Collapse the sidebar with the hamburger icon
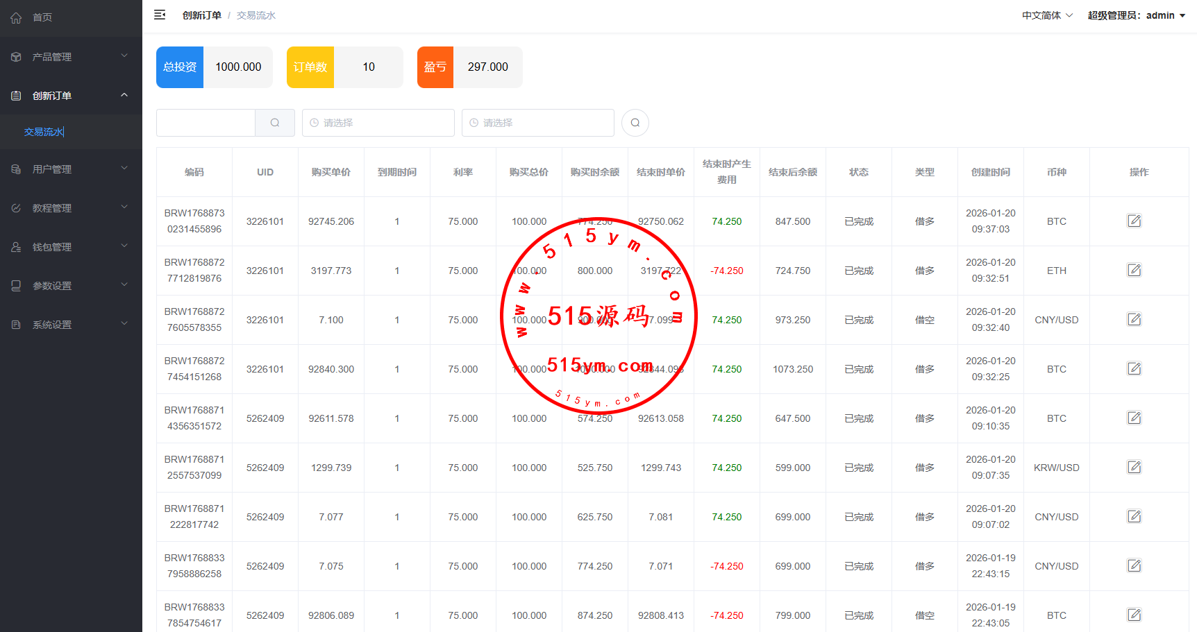1197x632 pixels. click(160, 15)
